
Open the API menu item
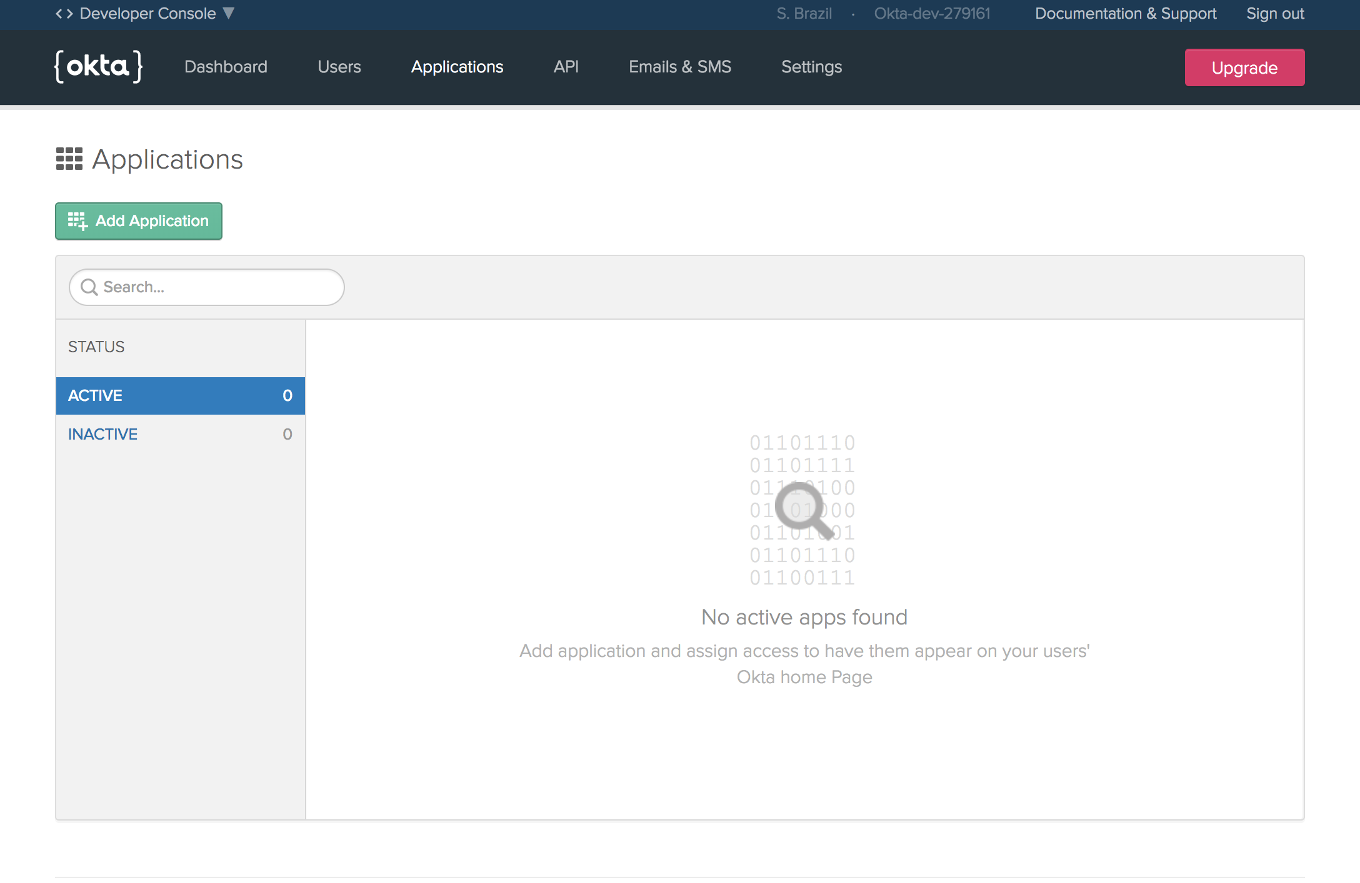pyautogui.click(x=565, y=66)
